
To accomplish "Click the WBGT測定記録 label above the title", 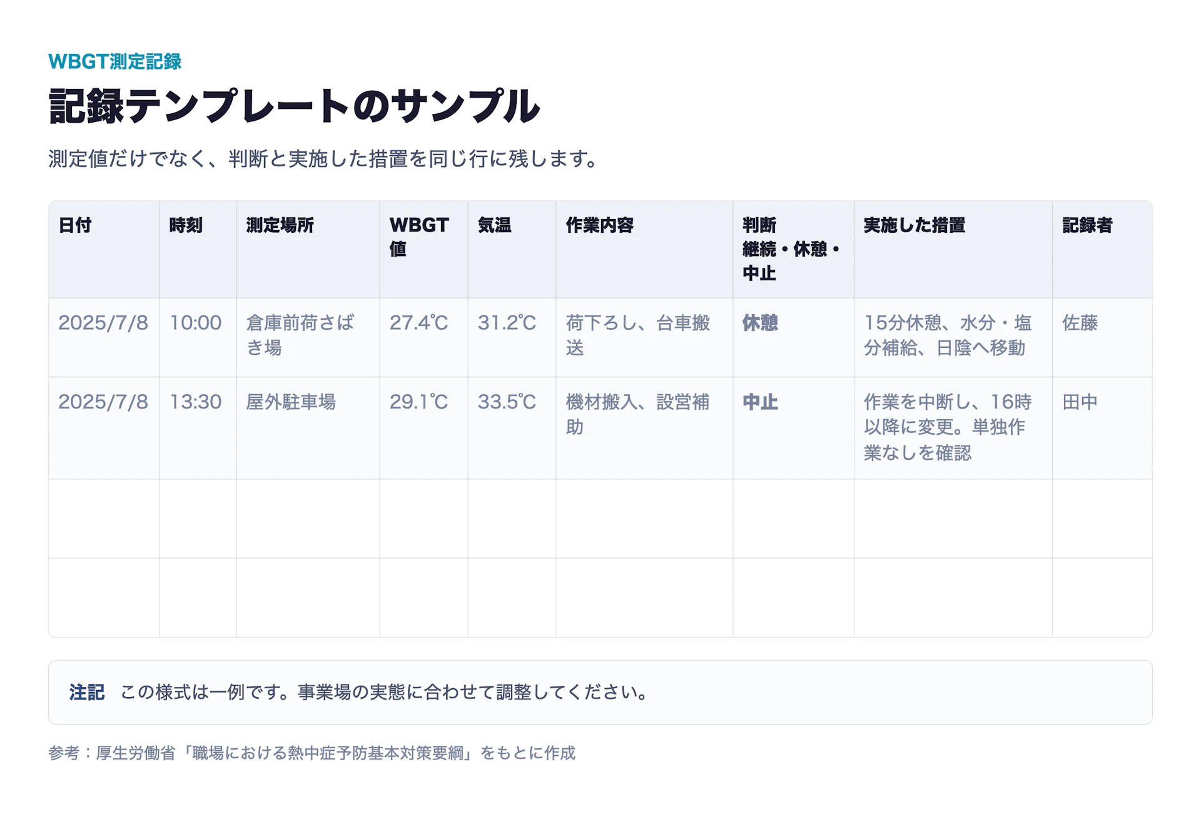I will click(x=114, y=61).
